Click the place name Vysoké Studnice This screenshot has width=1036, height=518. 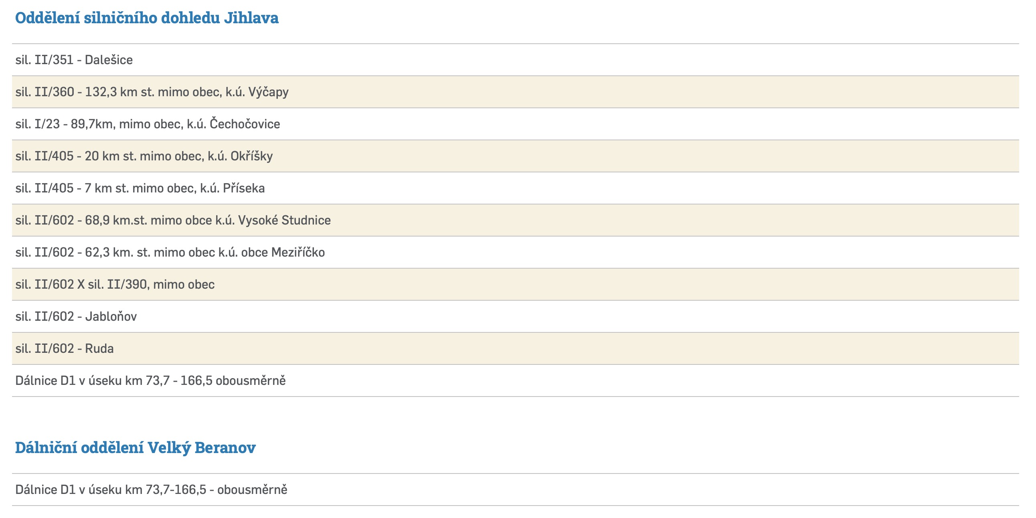tap(284, 221)
